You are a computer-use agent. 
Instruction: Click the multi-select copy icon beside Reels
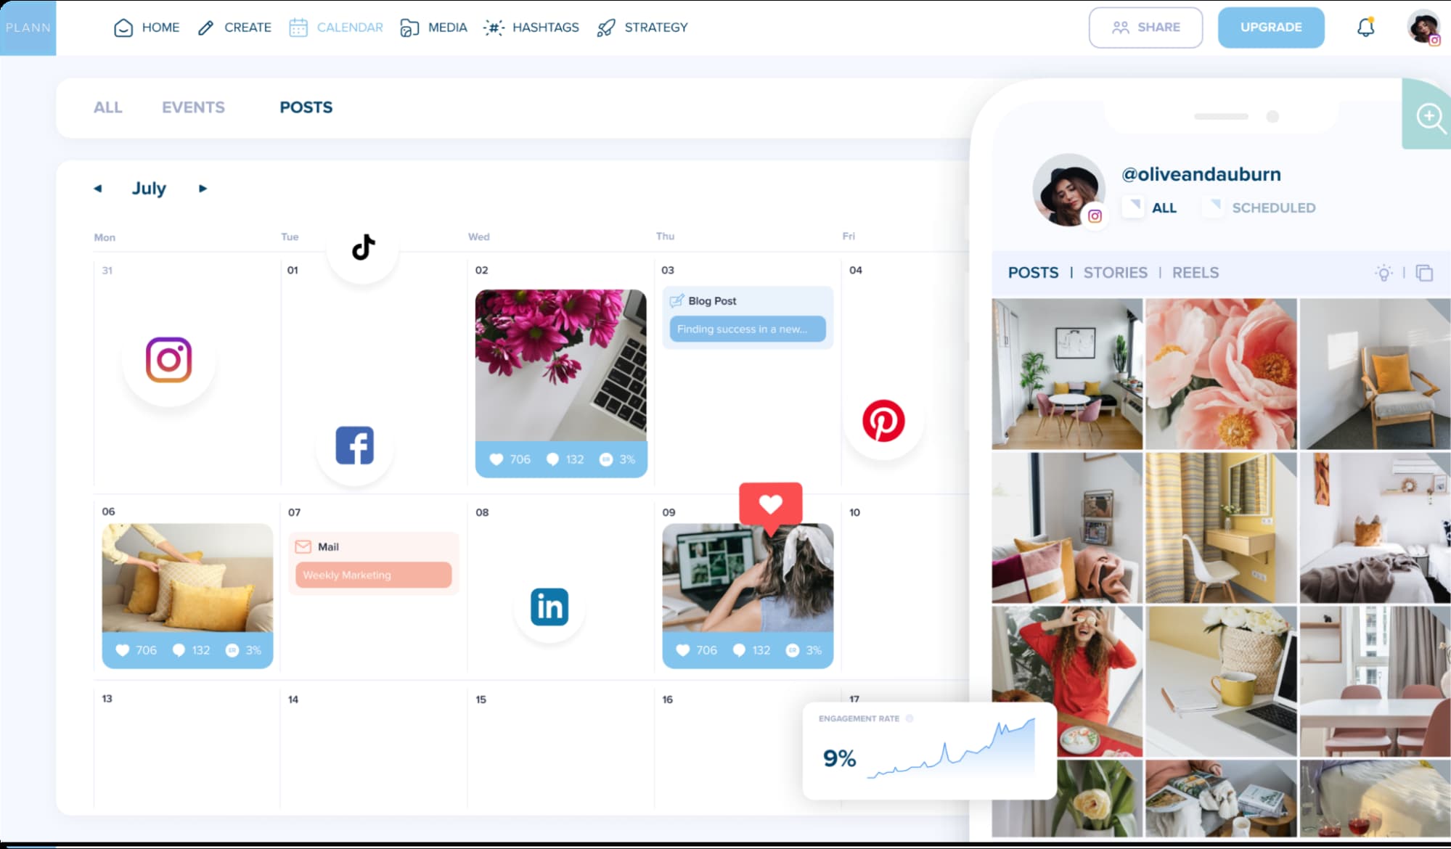[1424, 274]
